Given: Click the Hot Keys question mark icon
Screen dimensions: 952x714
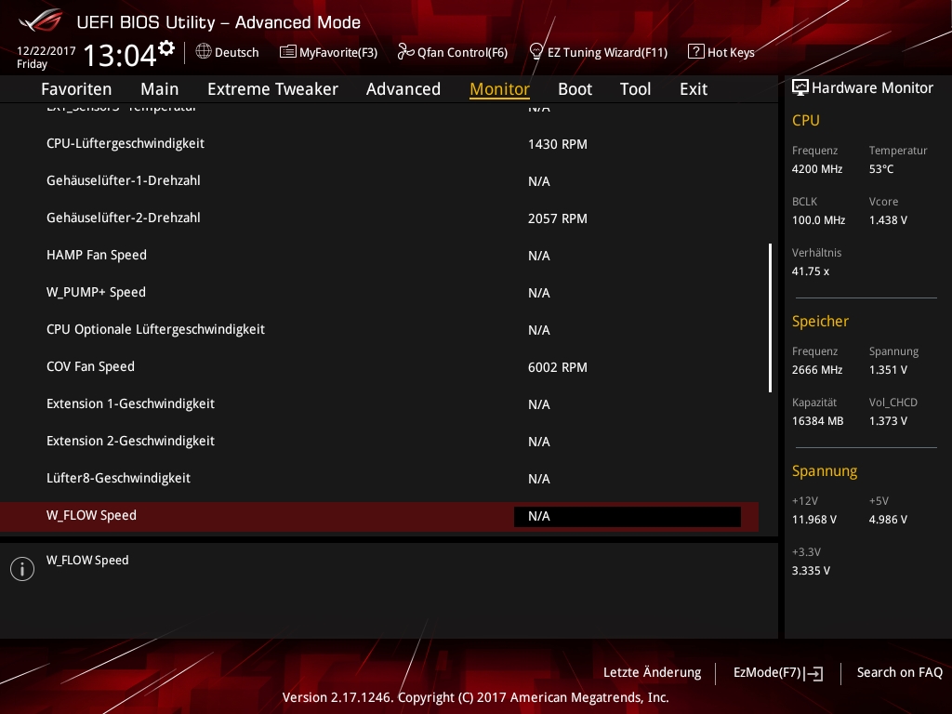Looking at the screenshot, I should point(695,52).
